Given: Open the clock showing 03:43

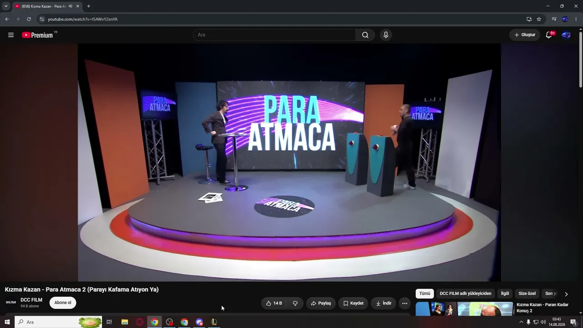Looking at the screenshot, I should point(557,322).
